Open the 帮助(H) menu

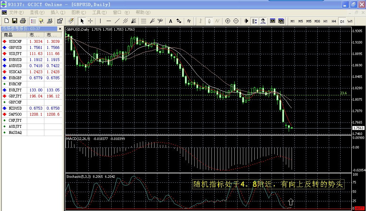coord(143,12)
